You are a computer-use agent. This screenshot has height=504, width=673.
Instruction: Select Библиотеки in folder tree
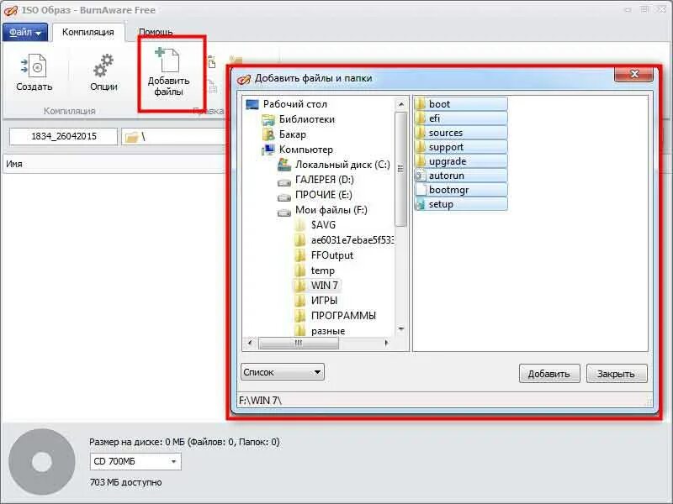(298, 119)
